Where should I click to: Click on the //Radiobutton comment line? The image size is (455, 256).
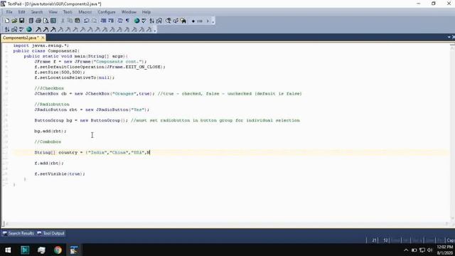coord(52,105)
